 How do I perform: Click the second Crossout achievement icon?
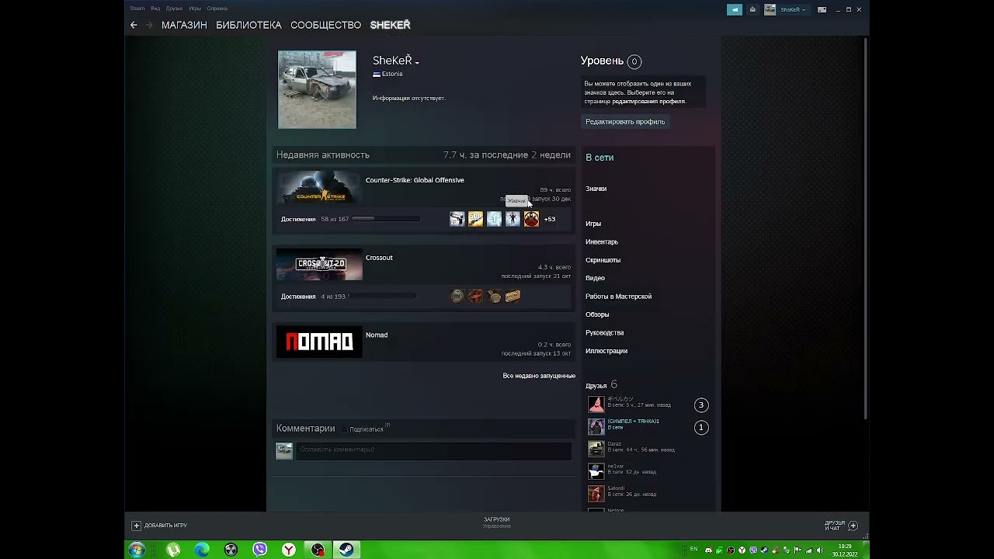click(475, 296)
